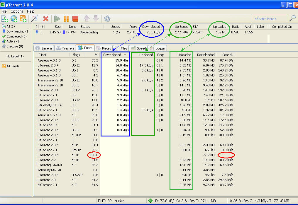Create a new torrent with the wand icon
The image size is (298, 205).
click(x=34, y=18)
